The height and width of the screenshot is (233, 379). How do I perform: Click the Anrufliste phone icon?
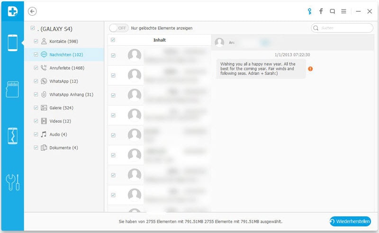pos(44,68)
